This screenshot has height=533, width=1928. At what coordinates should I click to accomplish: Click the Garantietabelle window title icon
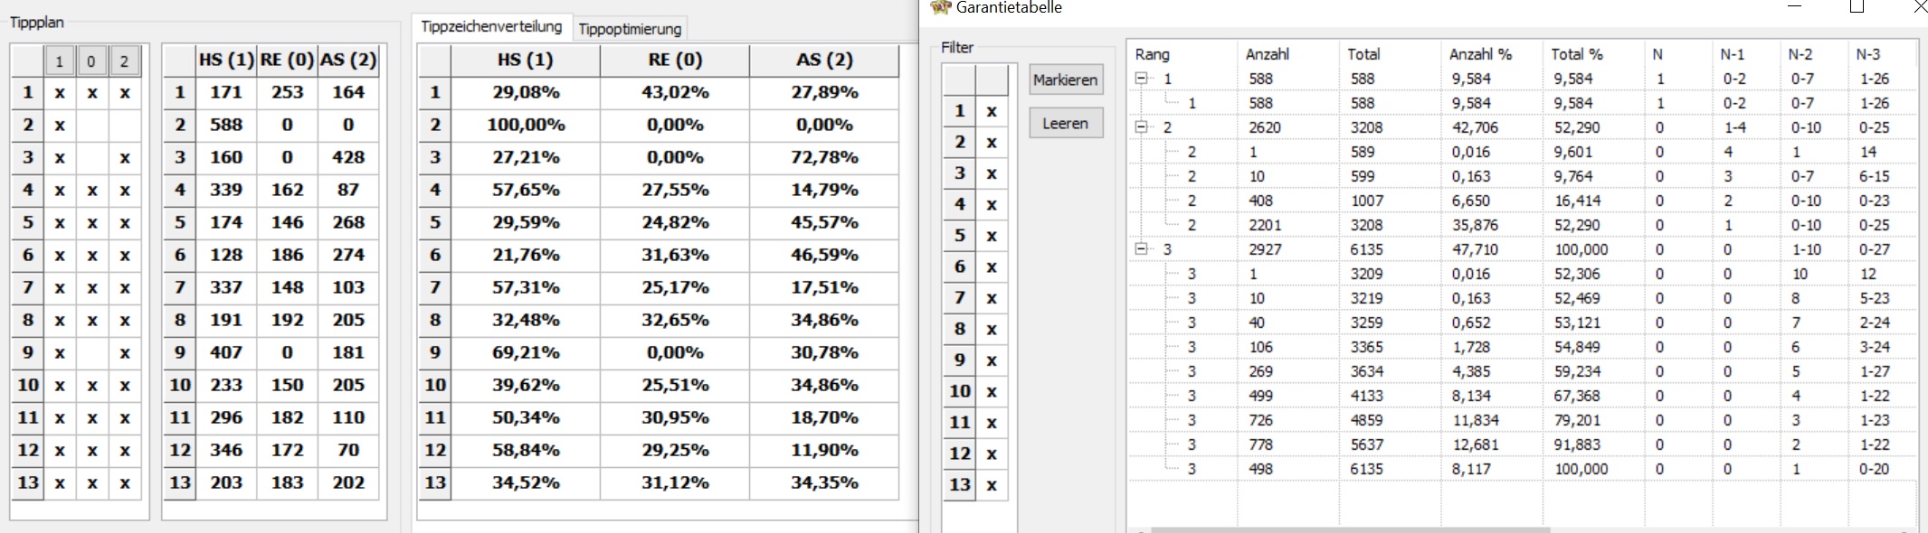(940, 7)
